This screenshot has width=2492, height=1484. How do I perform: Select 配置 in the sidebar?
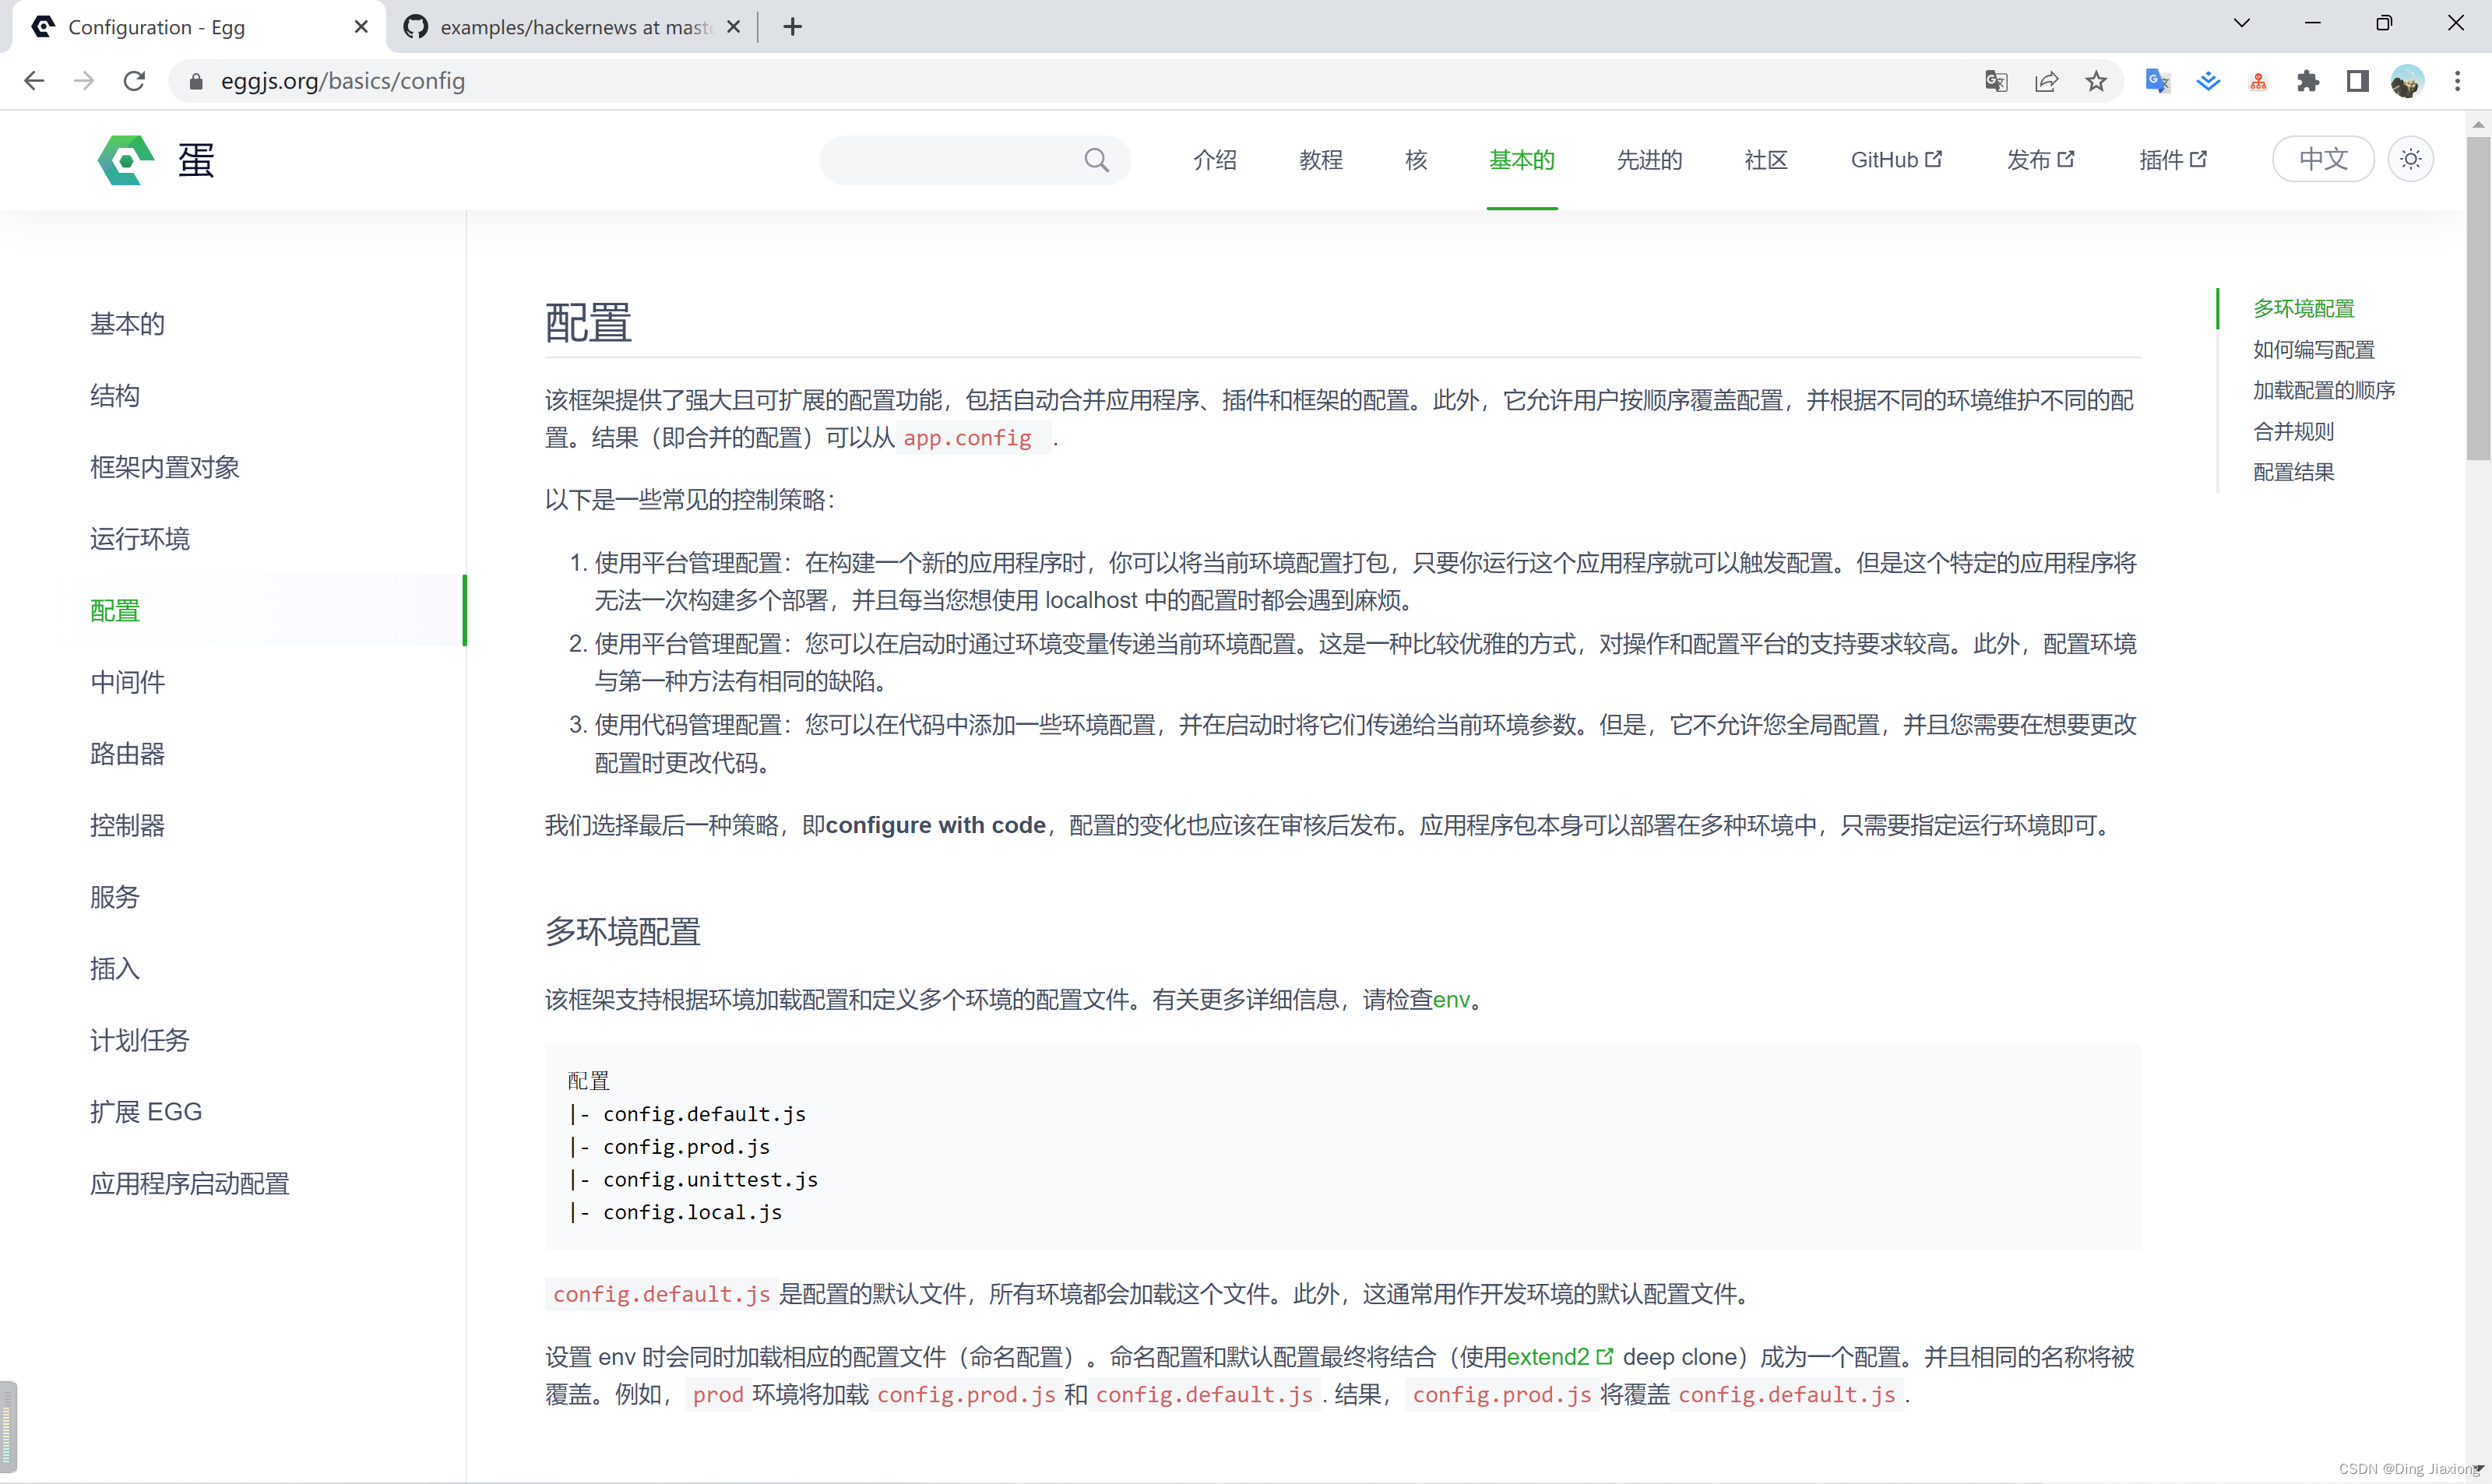[x=115, y=610]
